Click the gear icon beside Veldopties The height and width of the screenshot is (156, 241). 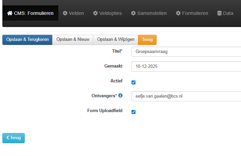(x=95, y=13)
